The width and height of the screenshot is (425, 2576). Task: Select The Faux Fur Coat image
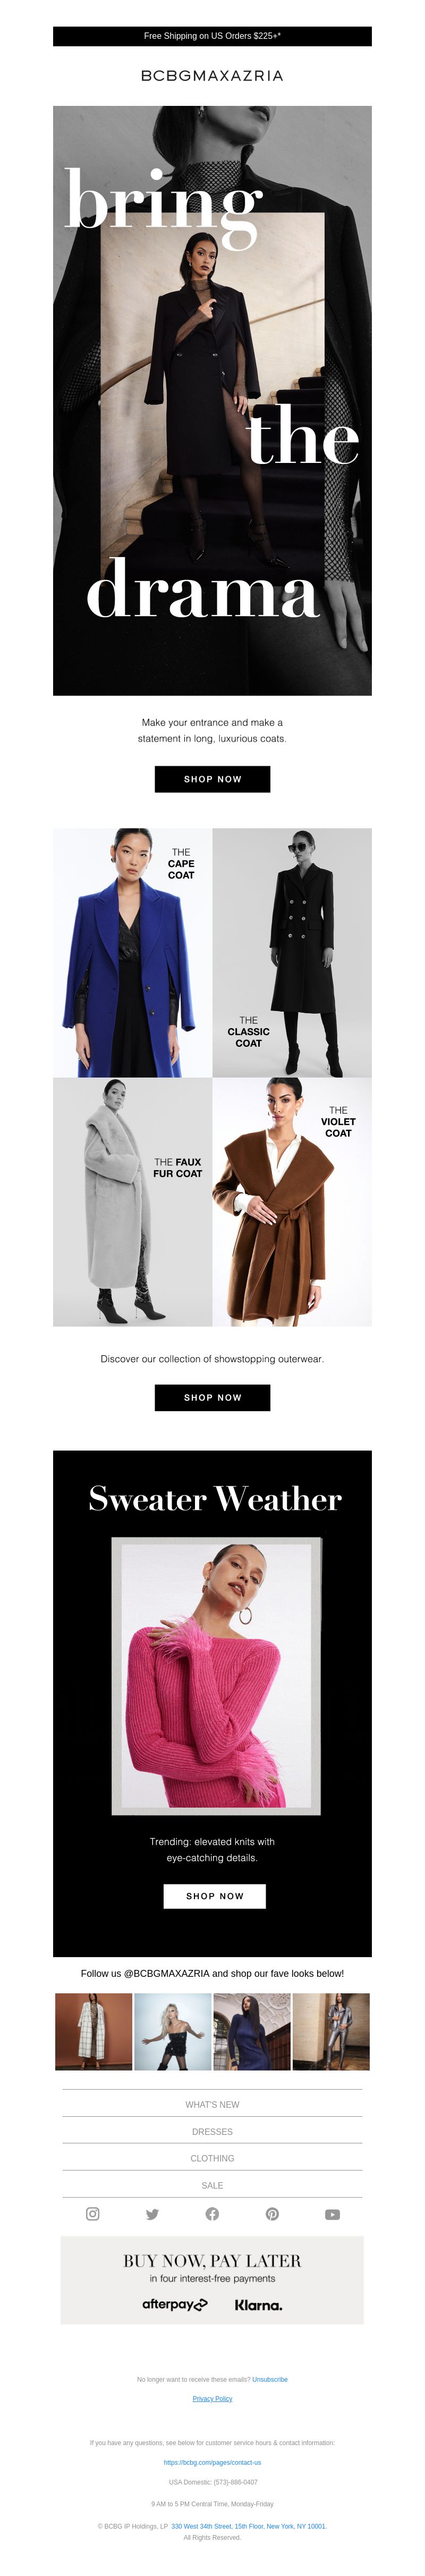[x=133, y=1202]
